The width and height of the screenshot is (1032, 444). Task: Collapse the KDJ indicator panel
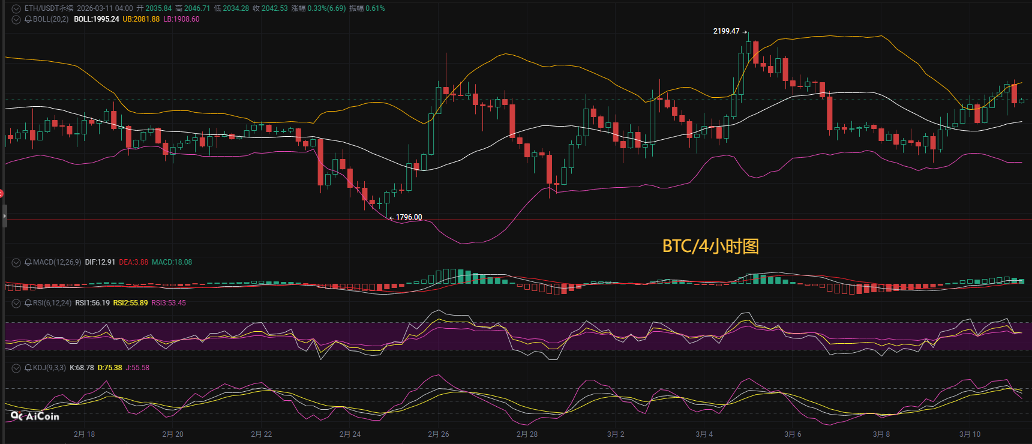[x=16, y=368]
